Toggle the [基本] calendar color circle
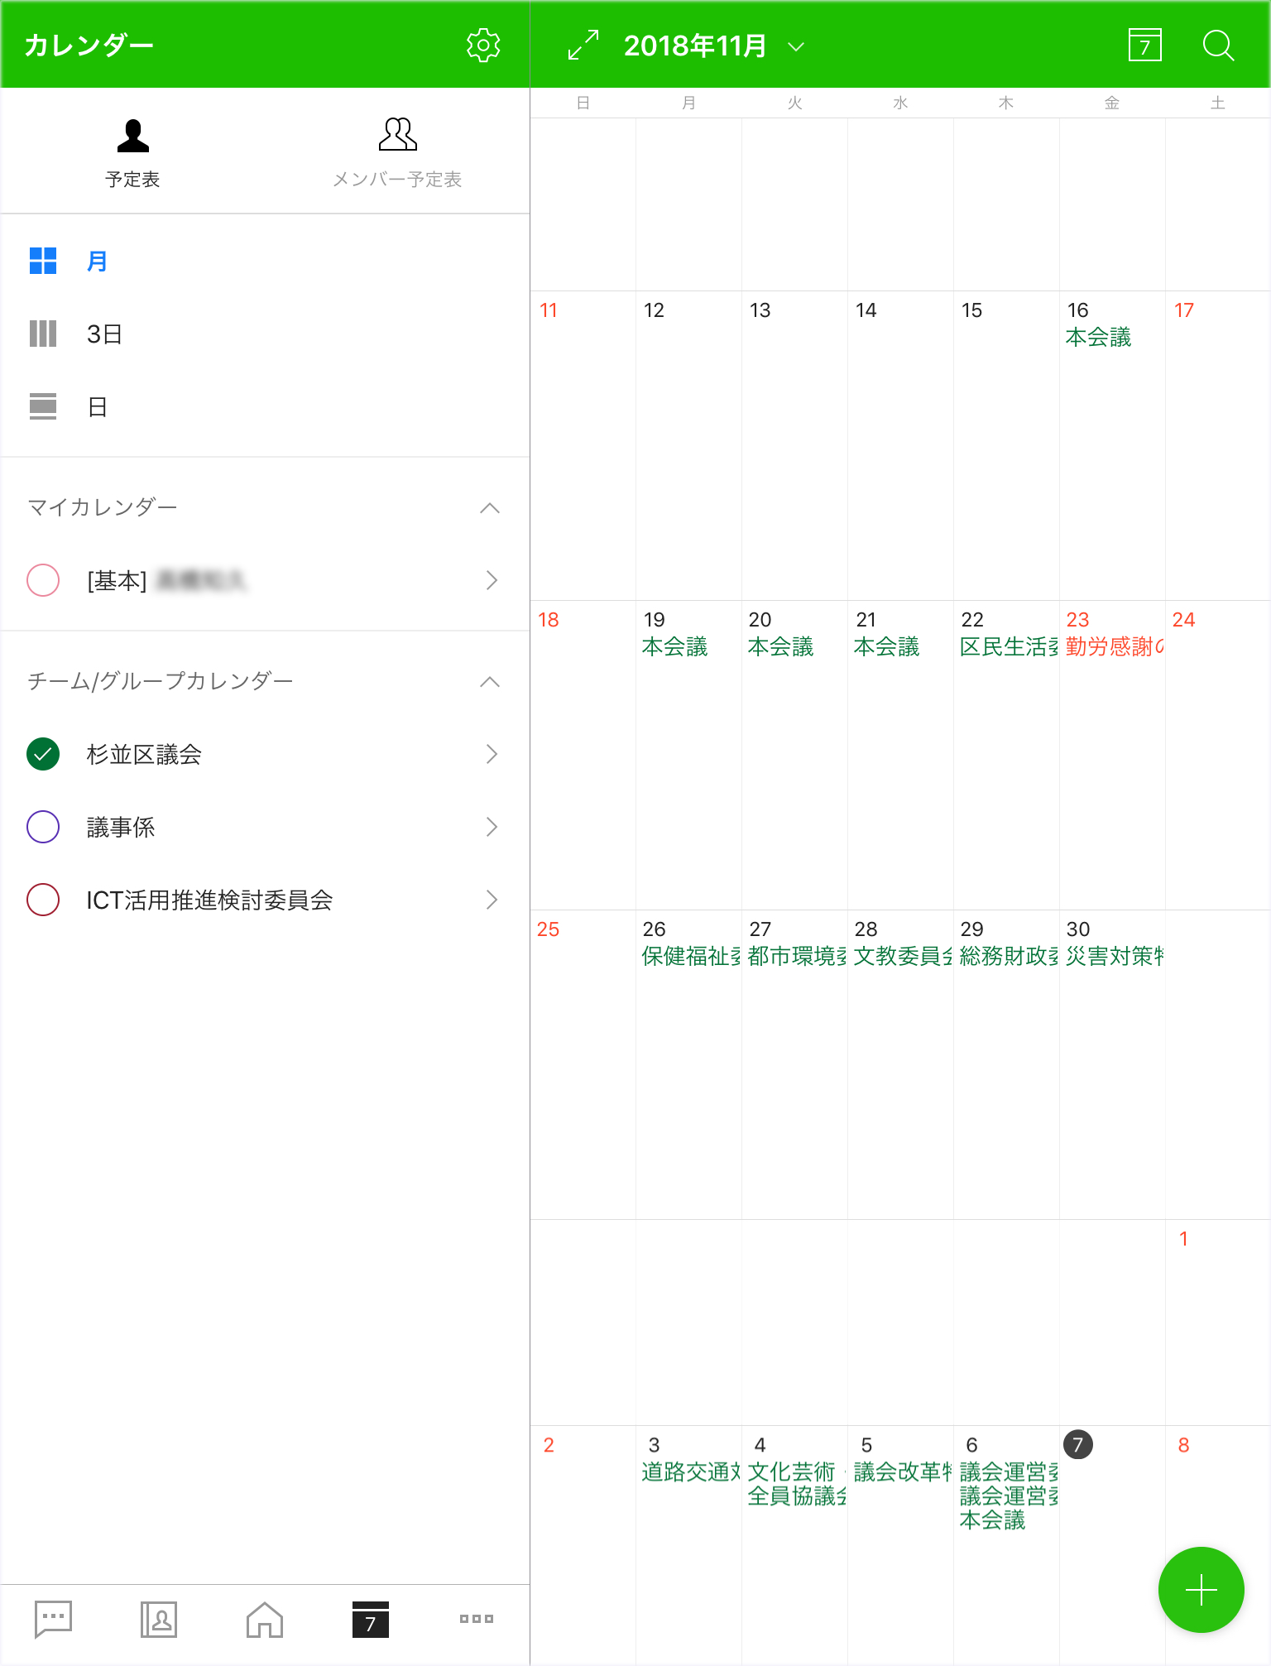The height and width of the screenshot is (1666, 1271). coord(43,580)
